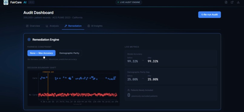The image size is (244, 112).
Task: Click the LIVE METRICS label
Action: pos(132,47)
